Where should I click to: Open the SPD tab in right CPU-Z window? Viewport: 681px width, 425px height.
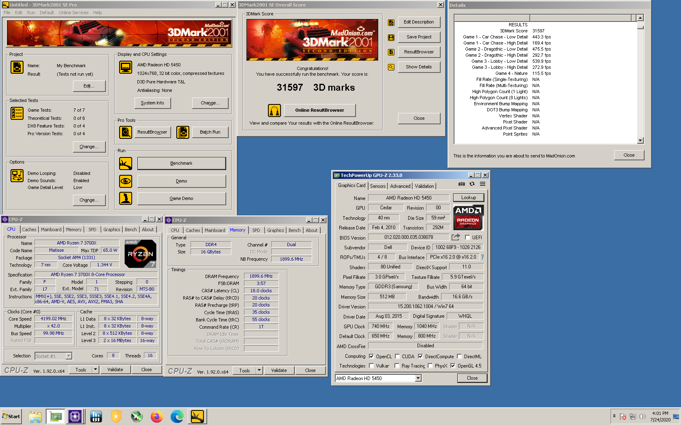pyautogui.click(x=256, y=230)
